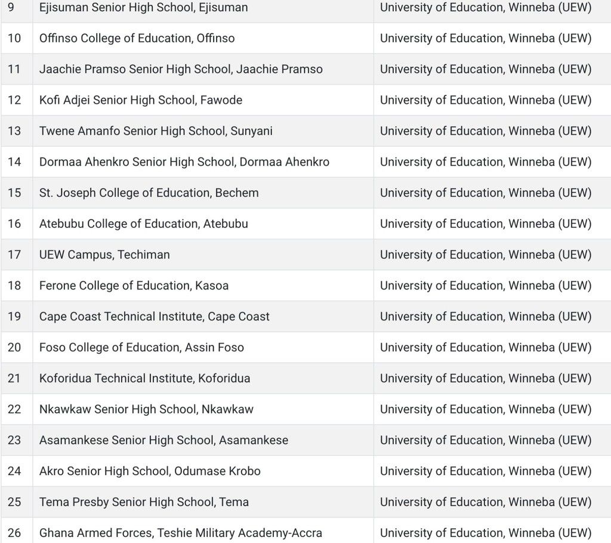
Task: Select Kofi Adjei Senior High School, Fawode
Action: (141, 100)
